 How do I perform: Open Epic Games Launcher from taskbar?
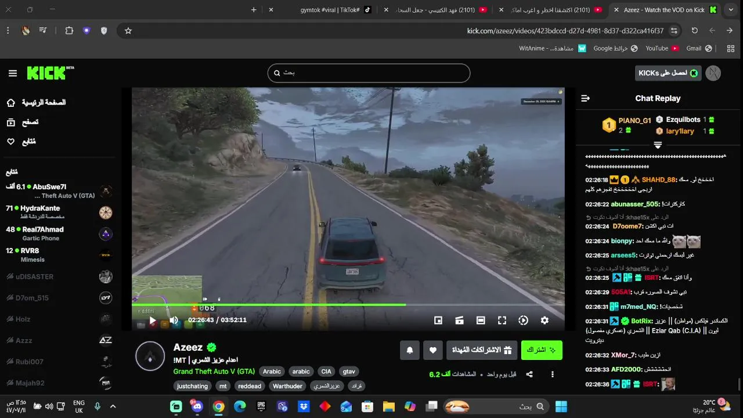261,406
